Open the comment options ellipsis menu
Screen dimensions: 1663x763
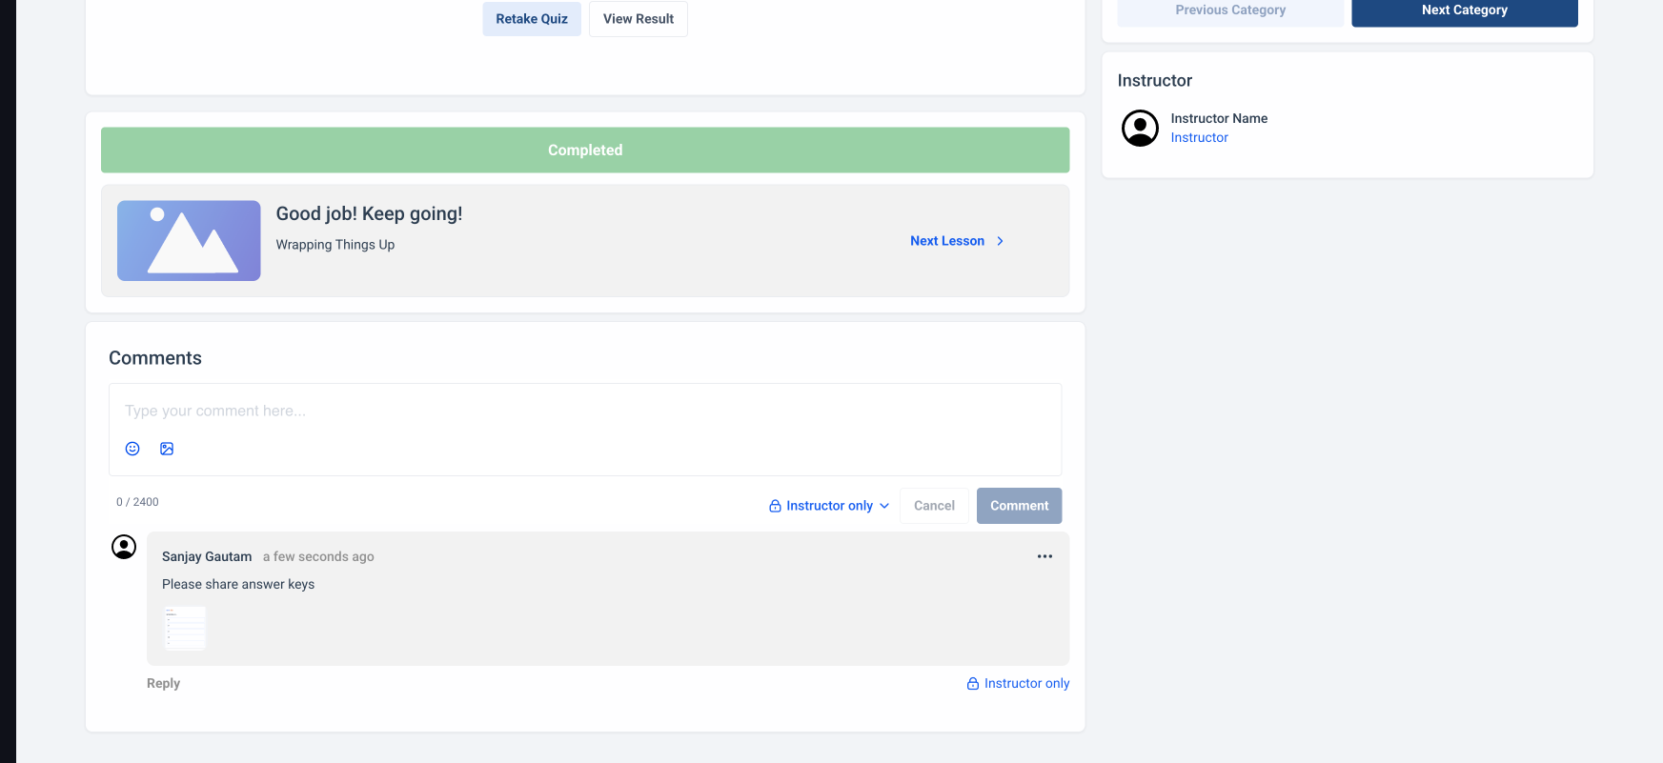(1044, 556)
